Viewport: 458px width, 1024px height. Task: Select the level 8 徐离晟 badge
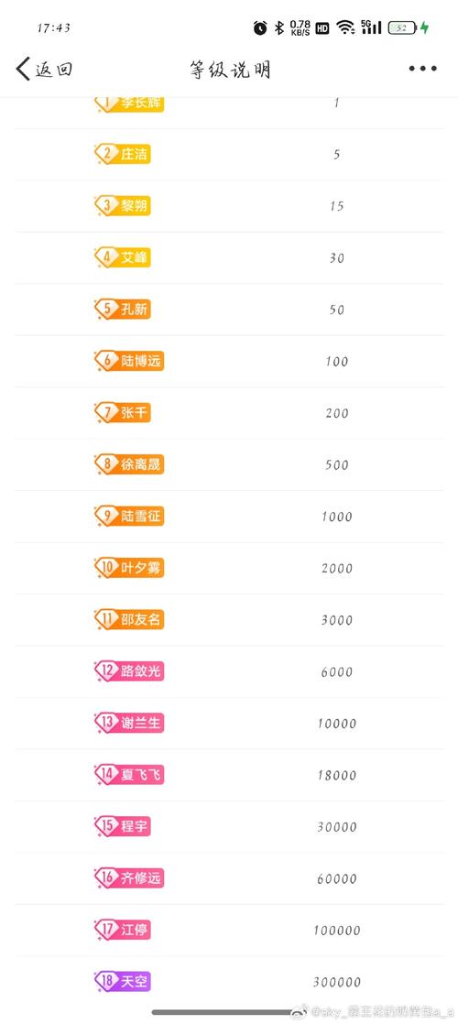pos(129,464)
